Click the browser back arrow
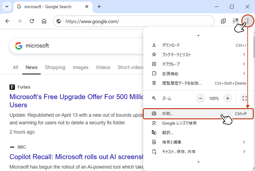 click(7, 21)
